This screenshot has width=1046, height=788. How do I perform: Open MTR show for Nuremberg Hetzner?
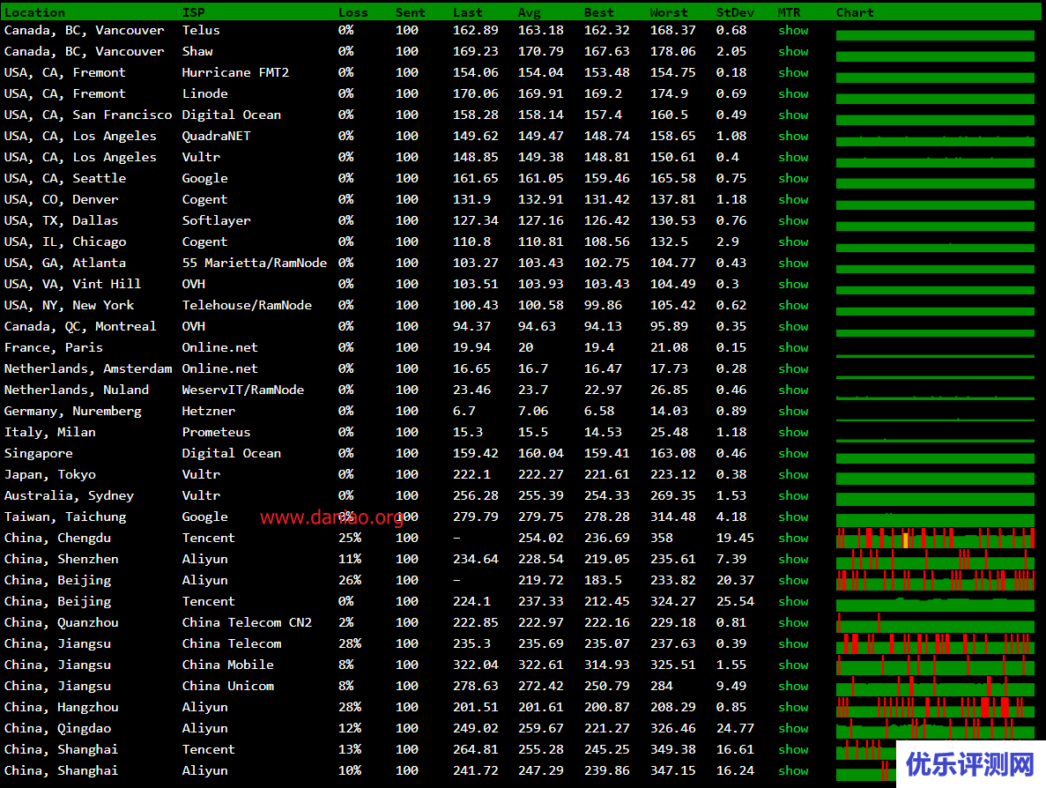[793, 411]
